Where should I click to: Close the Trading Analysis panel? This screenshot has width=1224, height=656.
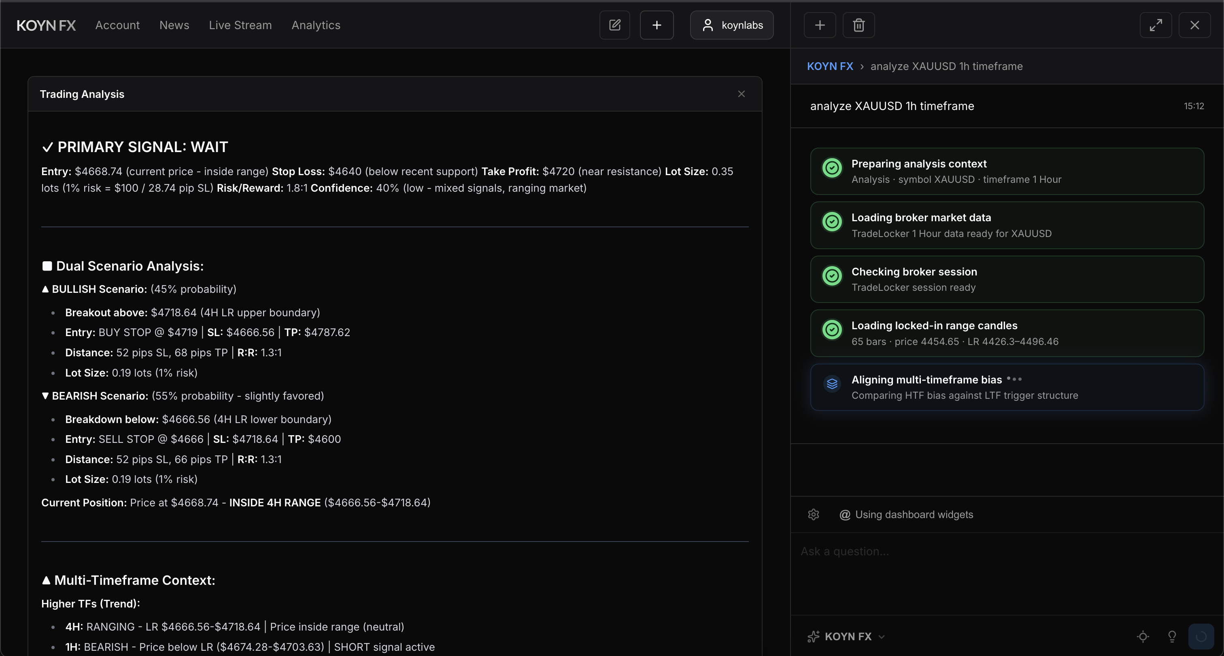click(x=741, y=94)
